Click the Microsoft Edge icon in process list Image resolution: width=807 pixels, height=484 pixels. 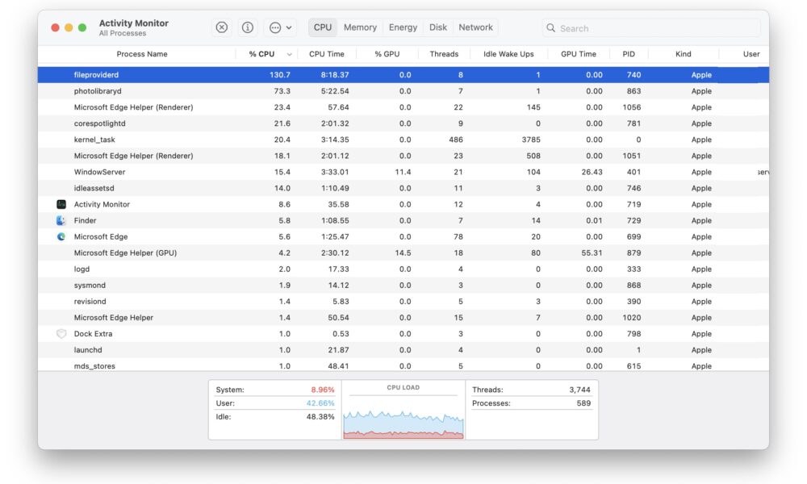coord(61,236)
